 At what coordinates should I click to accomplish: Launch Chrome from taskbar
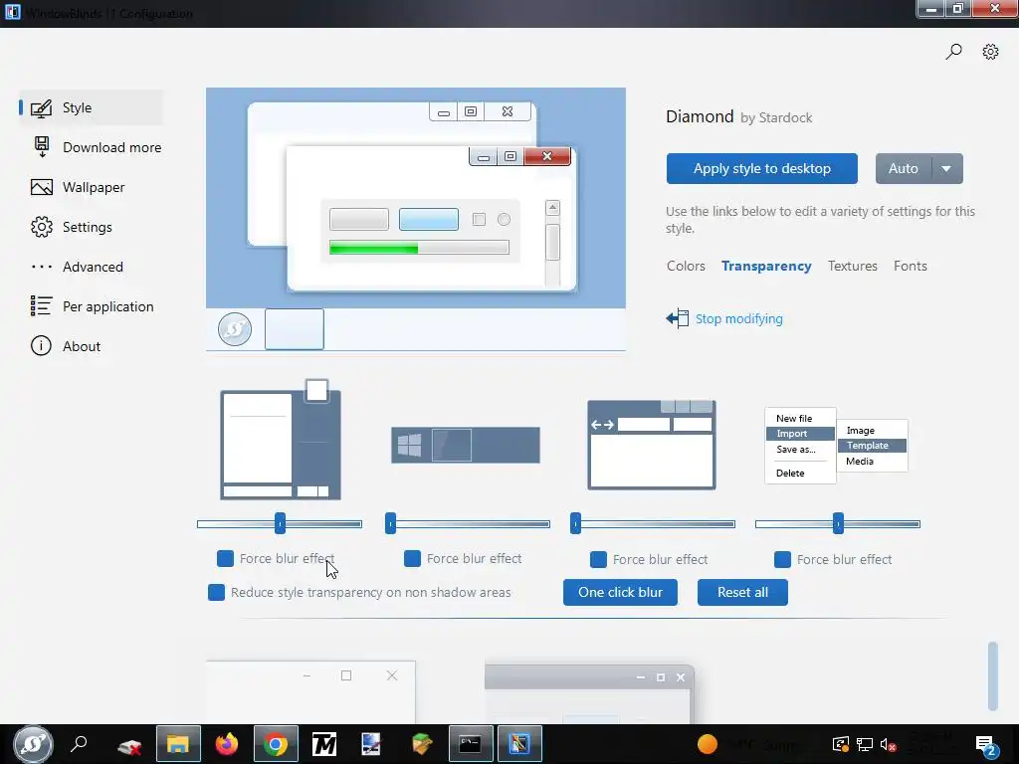click(276, 744)
